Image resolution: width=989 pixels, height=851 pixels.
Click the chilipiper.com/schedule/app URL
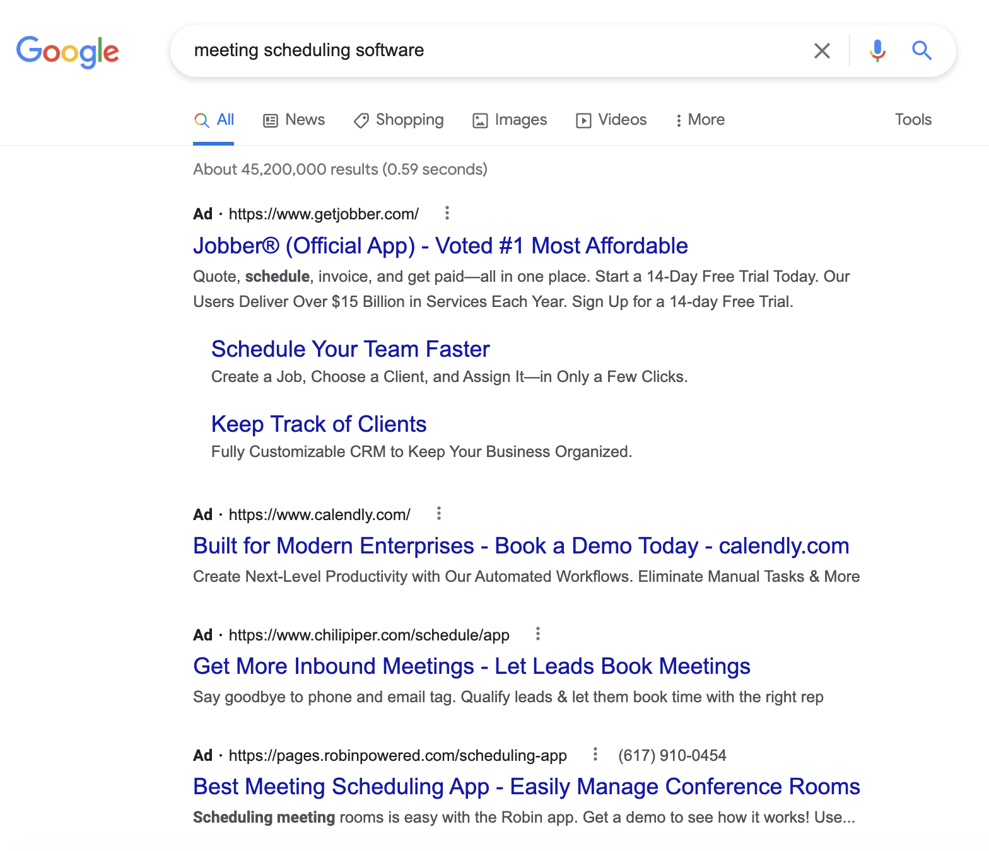pyautogui.click(x=369, y=635)
